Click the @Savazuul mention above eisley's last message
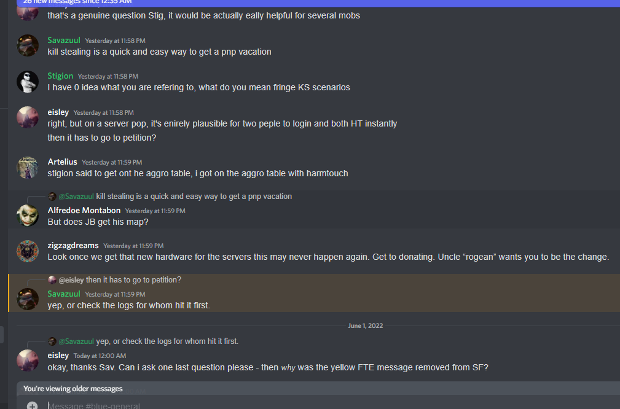Screen dimensions: 620x409 tap(76, 341)
